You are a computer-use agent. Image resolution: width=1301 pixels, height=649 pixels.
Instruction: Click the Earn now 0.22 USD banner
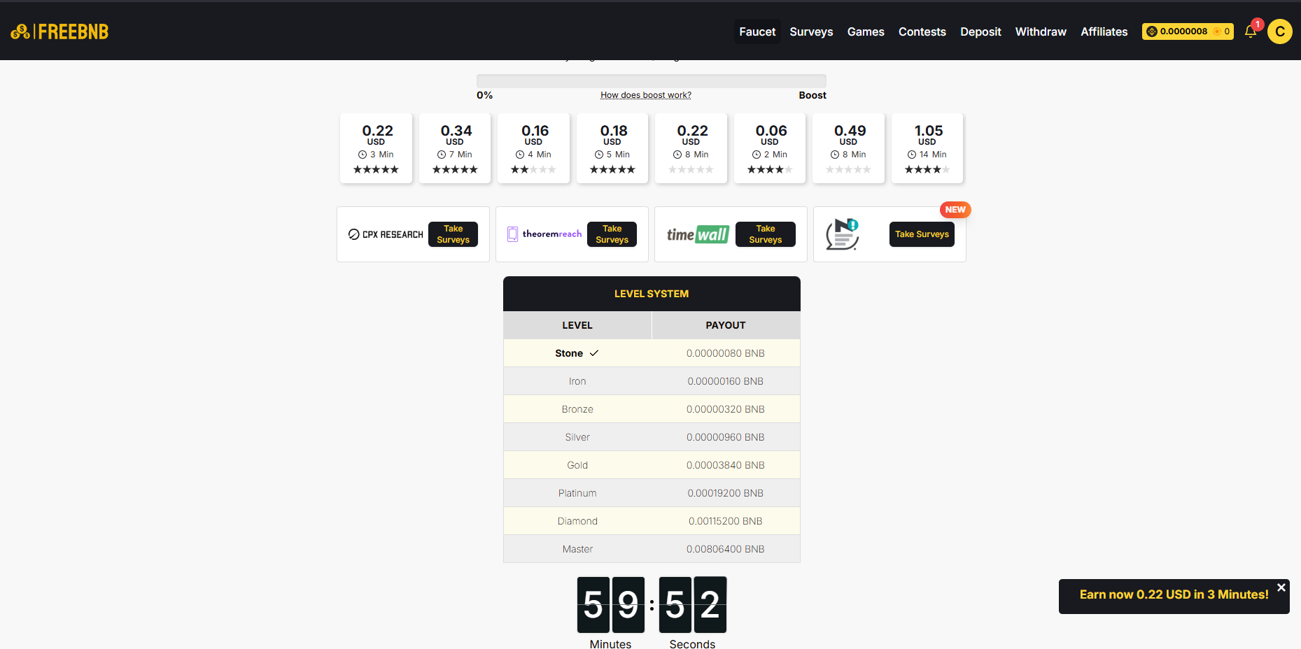pyautogui.click(x=1173, y=595)
